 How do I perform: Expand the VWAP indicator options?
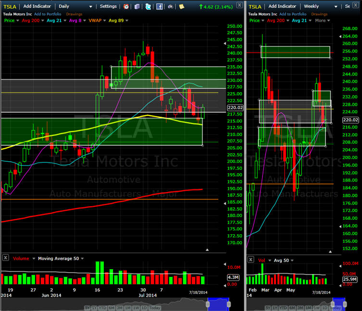point(97,21)
